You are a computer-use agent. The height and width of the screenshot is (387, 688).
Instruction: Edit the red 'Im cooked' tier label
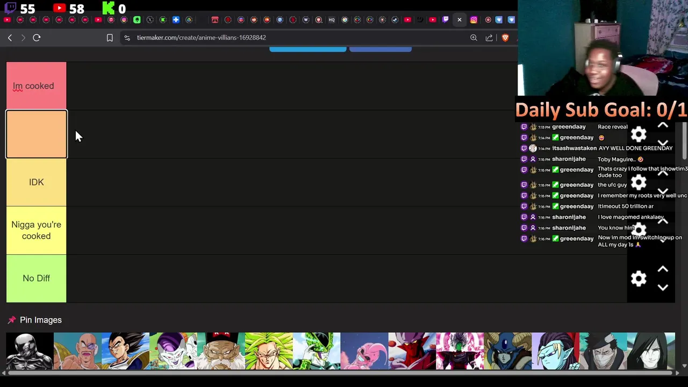[x=33, y=86]
